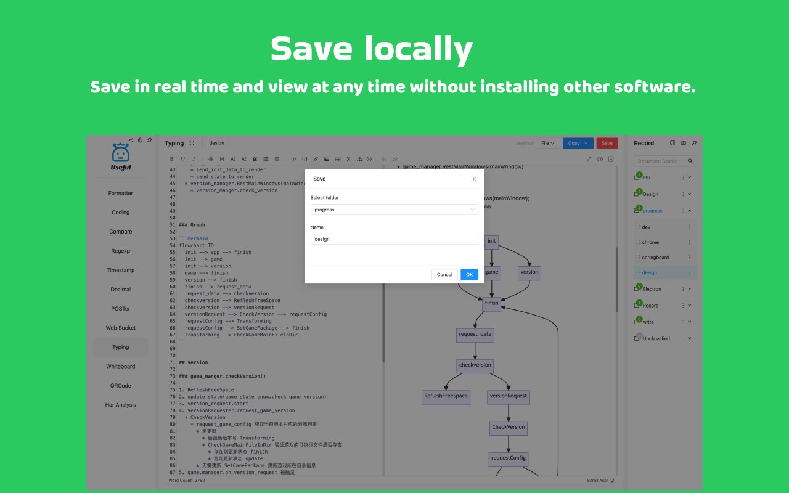Click the new document icon in Record panel
The image size is (789, 493).
tap(672, 143)
